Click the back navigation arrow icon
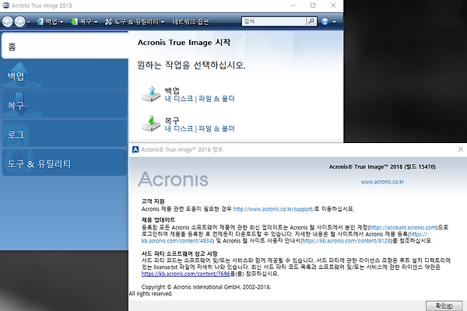The image size is (467, 311). pos(8,22)
